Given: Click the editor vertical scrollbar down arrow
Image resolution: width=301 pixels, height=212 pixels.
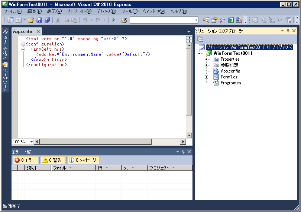Looking at the screenshot, I should tap(189, 135).
